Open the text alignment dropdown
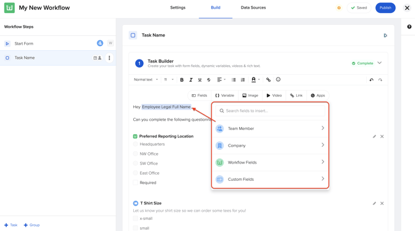The height and width of the screenshot is (231, 415). click(x=221, y=80)
